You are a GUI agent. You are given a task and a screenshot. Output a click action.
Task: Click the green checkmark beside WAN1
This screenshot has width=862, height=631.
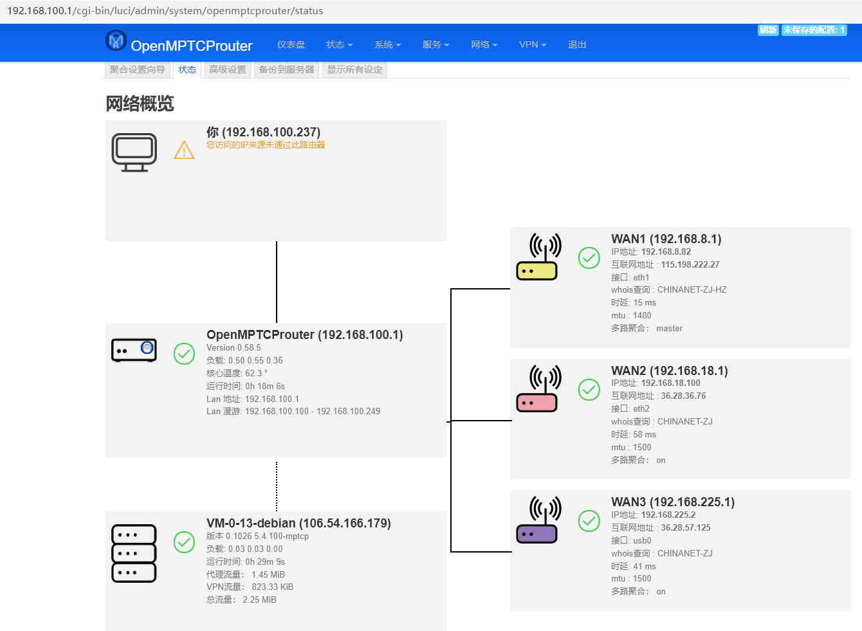coord(589,258)
